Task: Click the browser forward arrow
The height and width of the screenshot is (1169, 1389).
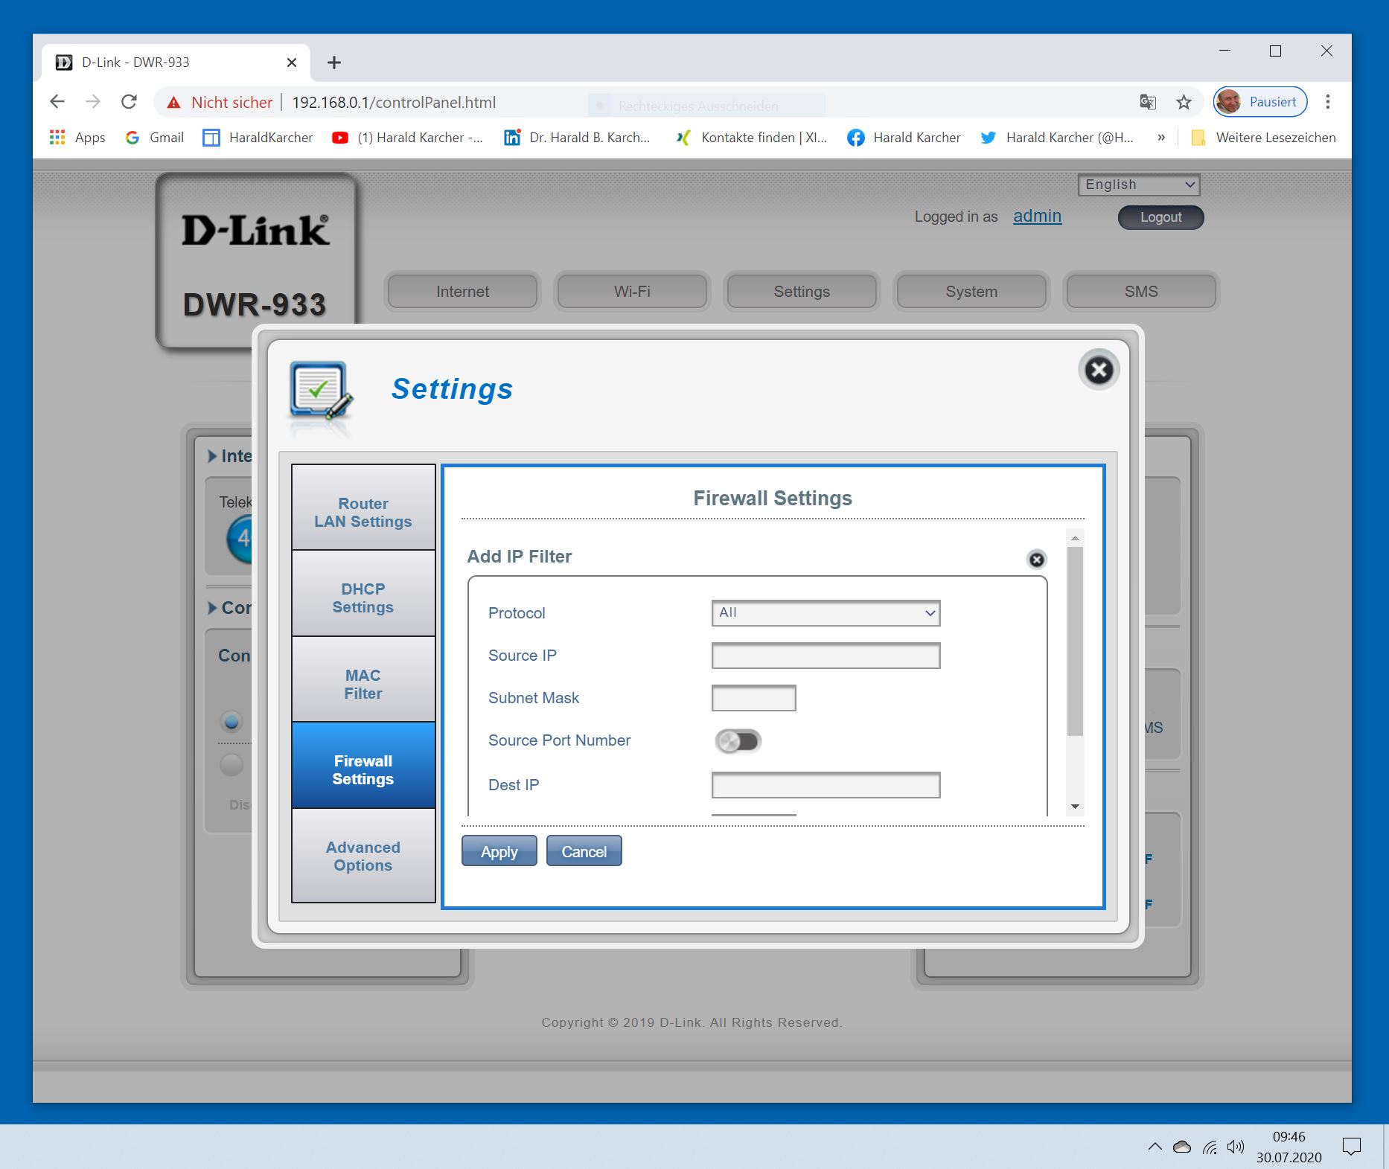Action: pyautogui.click(x=93, y=102)
